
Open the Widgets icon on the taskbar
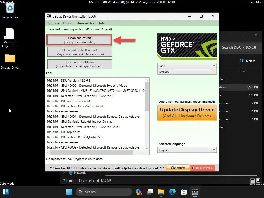pos(6,192)
